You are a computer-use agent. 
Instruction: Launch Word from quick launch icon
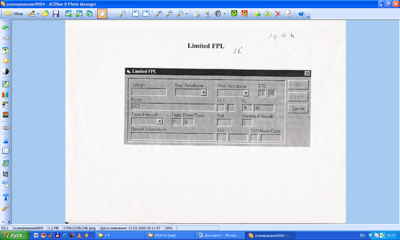36,235
